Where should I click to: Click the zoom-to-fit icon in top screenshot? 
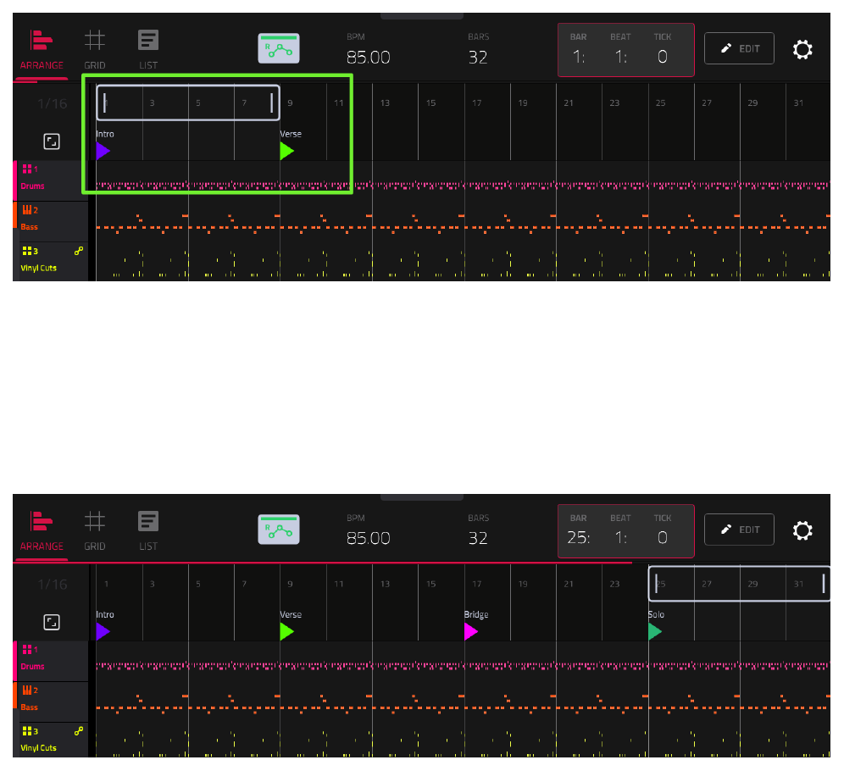tap(52, 141)
